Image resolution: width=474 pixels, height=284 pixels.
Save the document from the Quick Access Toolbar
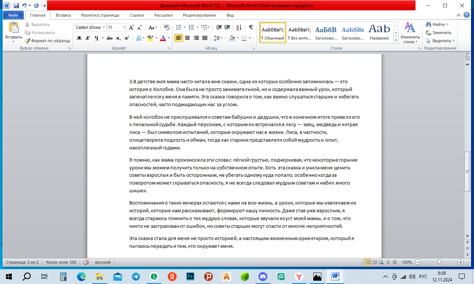pyautogui.click(x=16, y=6)
